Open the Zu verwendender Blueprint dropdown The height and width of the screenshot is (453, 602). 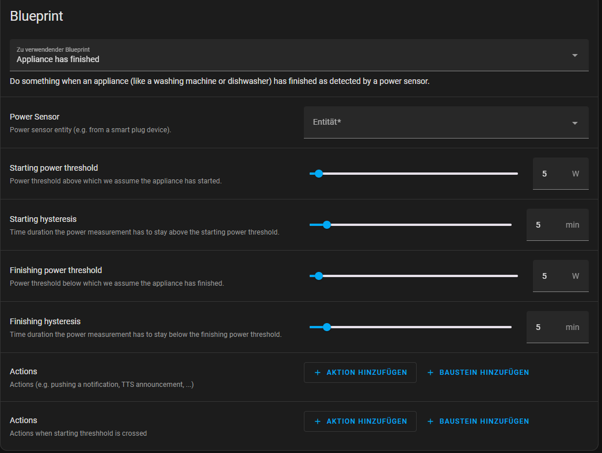click(x=299, y=55)
